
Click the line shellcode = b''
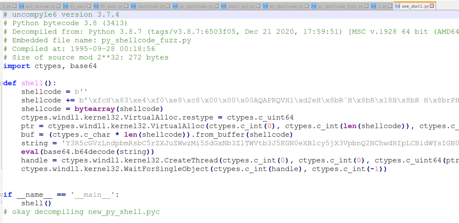pos(54,92)
